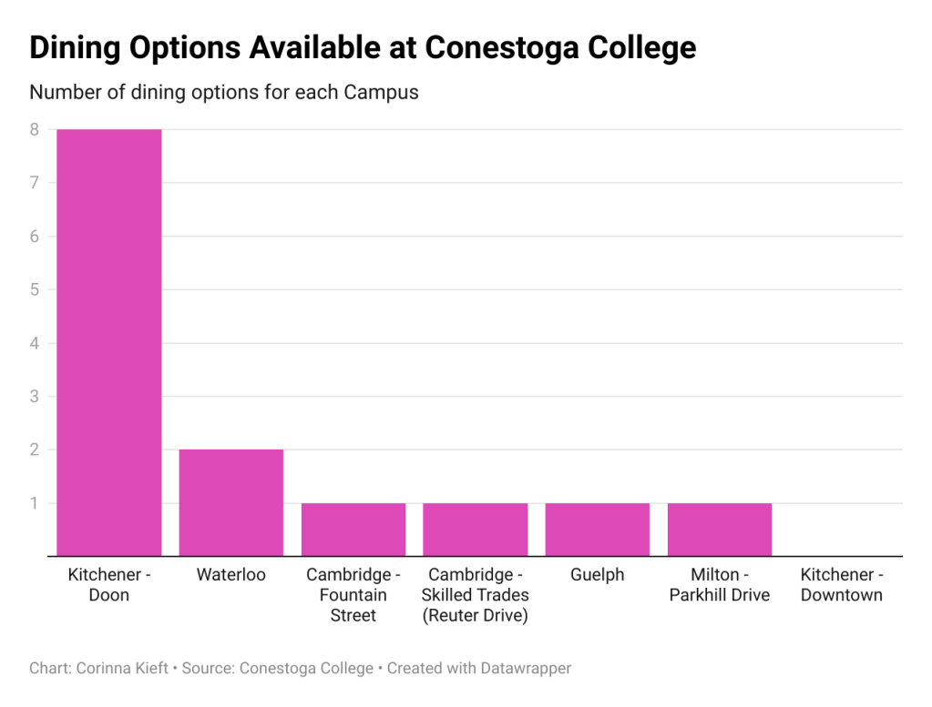This screenshot has height=707, width=932.
Task: Select the Guelph label below the chart
Action: [x=598, y=575]
